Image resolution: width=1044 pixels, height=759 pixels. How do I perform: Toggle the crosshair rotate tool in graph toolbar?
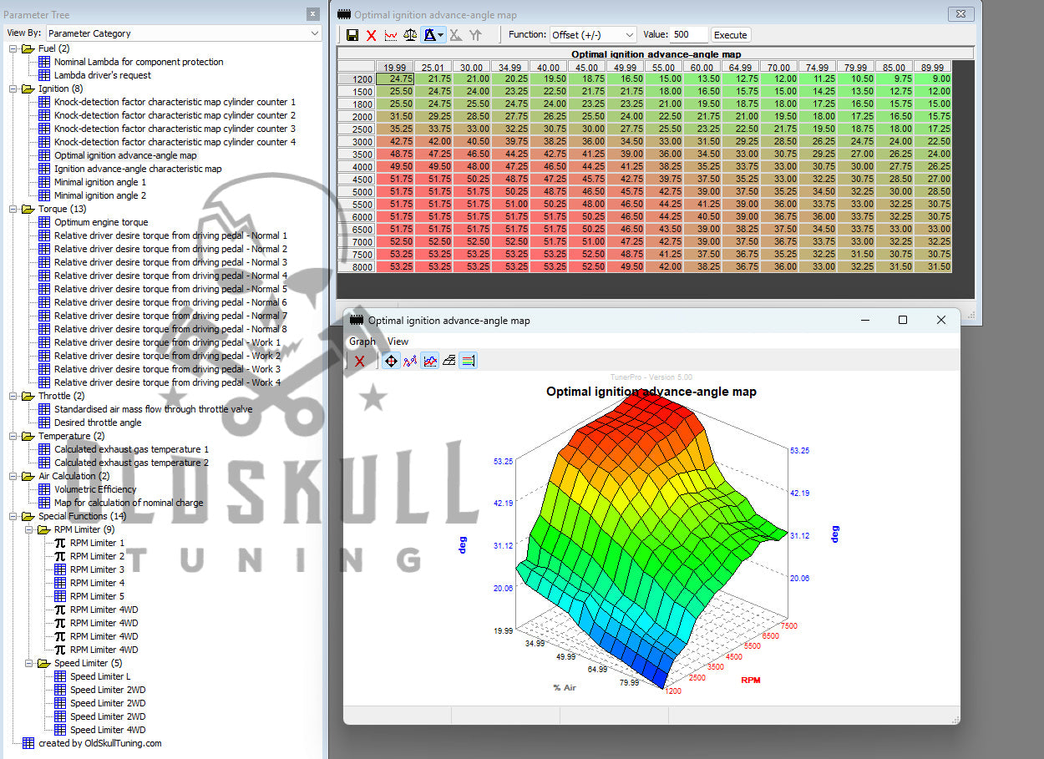coord(389,361)
